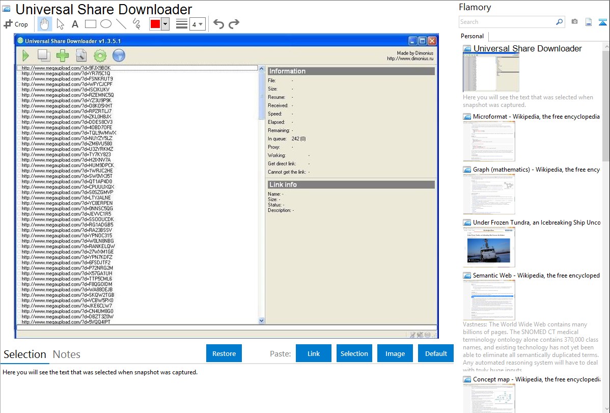Viewport: 610px width, 413px height.
Task: Click the stop download square icon
Action: tap(44, 56)
